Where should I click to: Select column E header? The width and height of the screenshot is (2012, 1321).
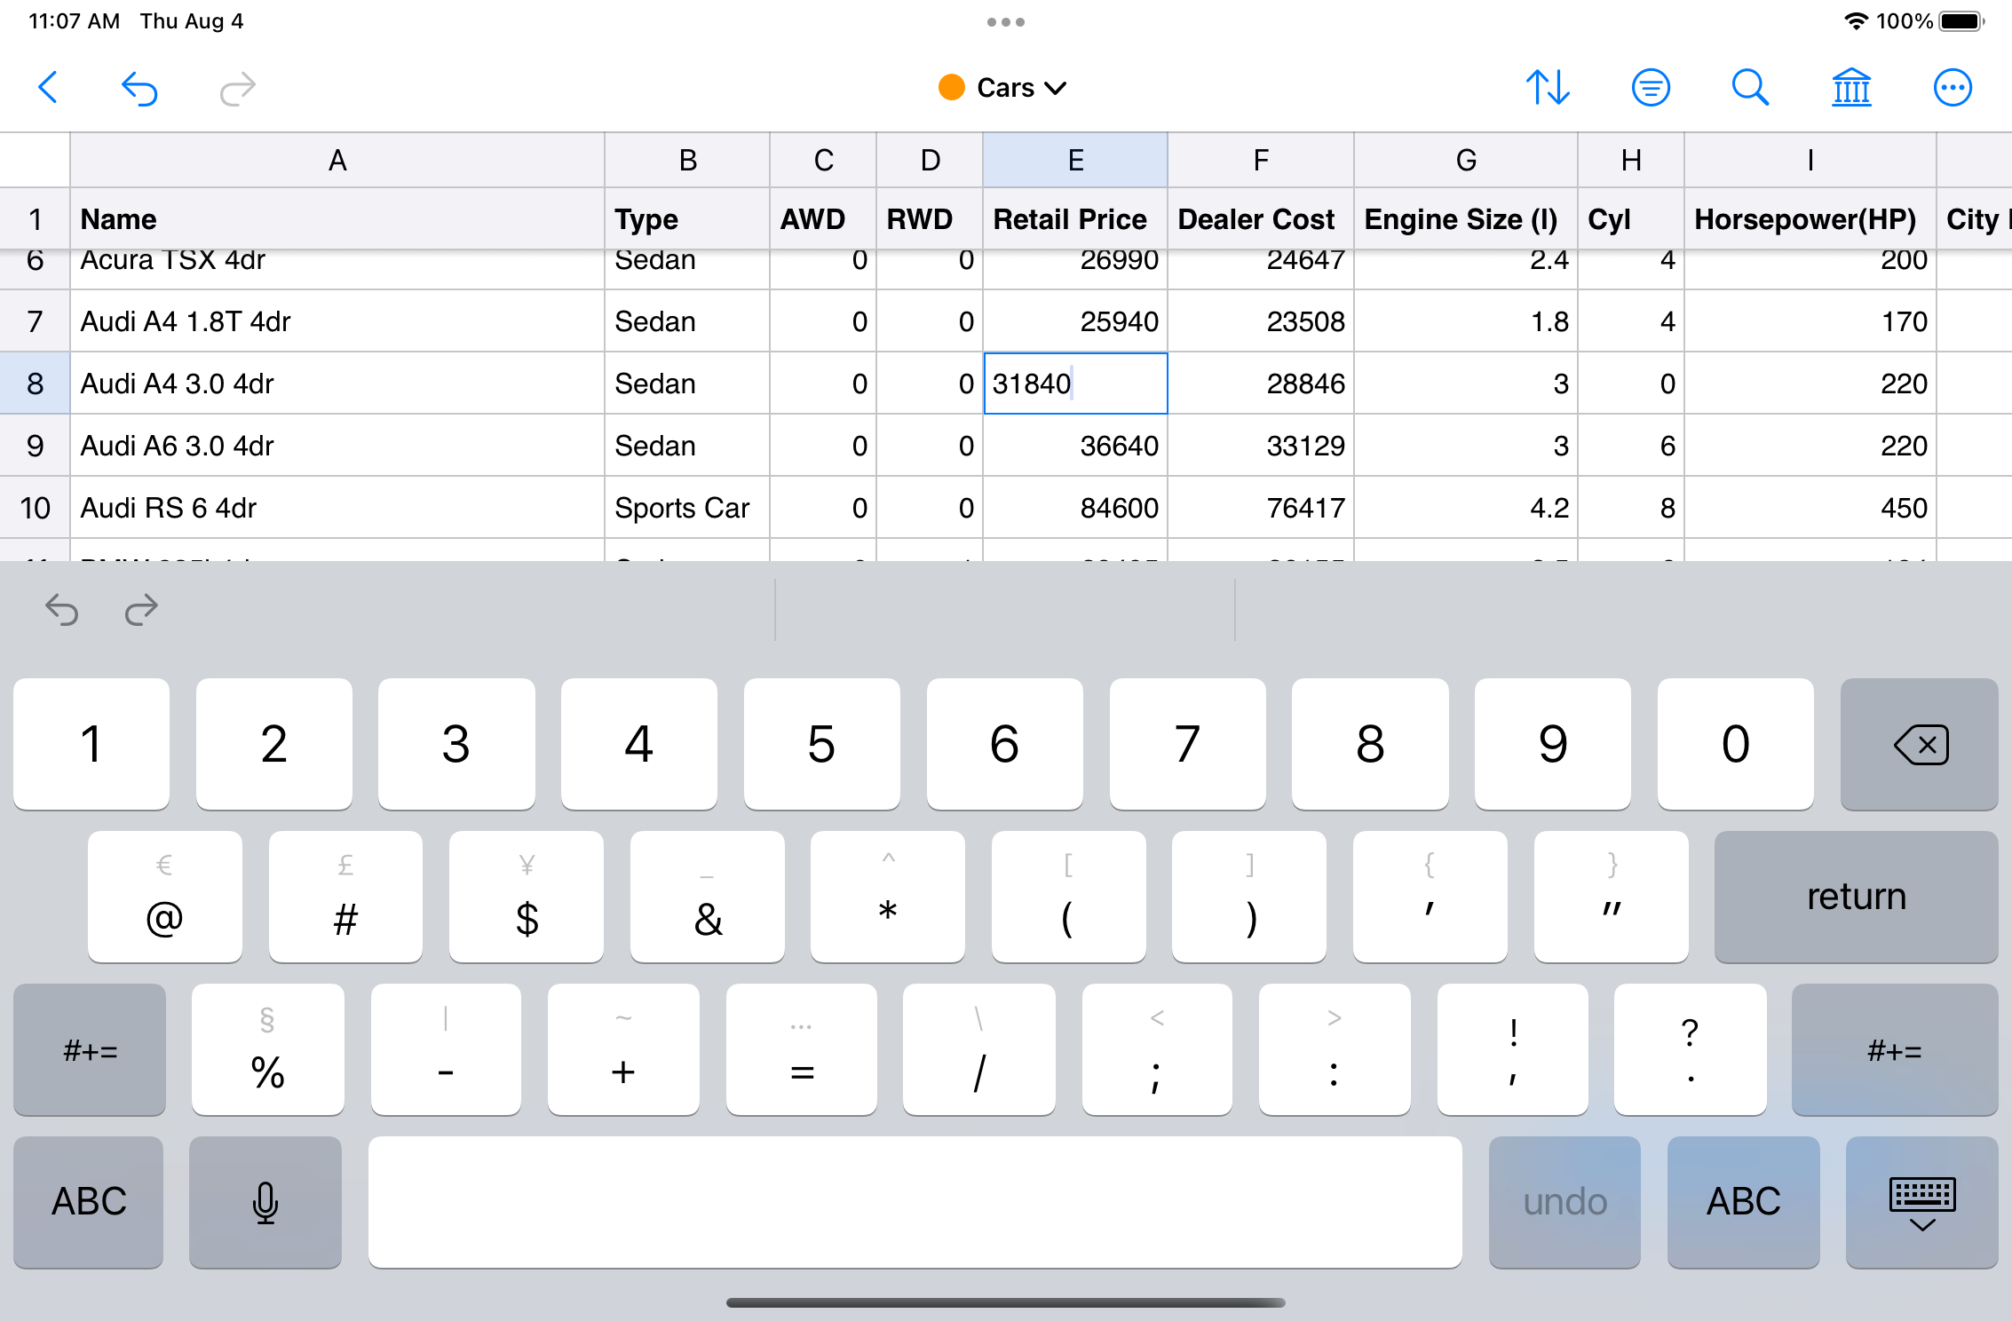click(1075, 161)
